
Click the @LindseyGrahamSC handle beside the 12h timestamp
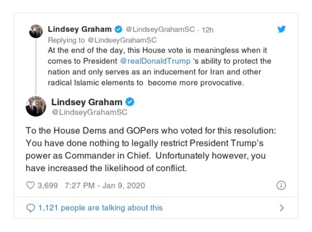(160, 30)
